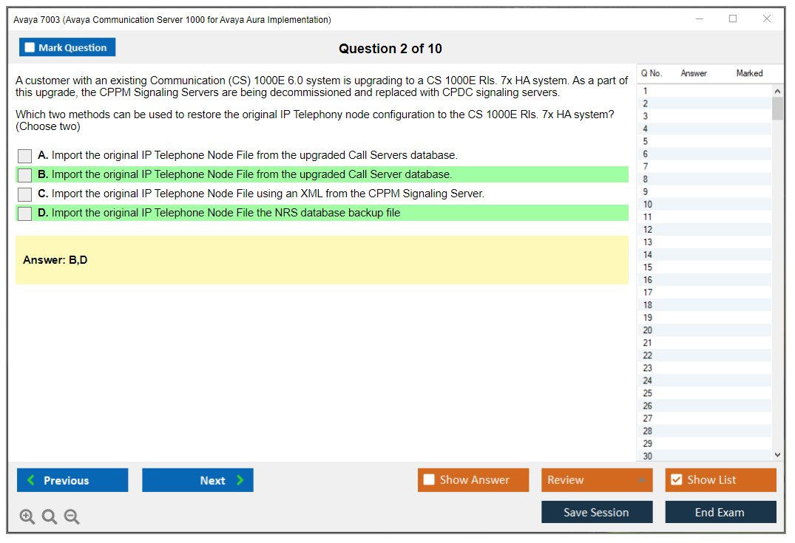Go to the Next question
795x543 pixels.
(x=197, y=480)
